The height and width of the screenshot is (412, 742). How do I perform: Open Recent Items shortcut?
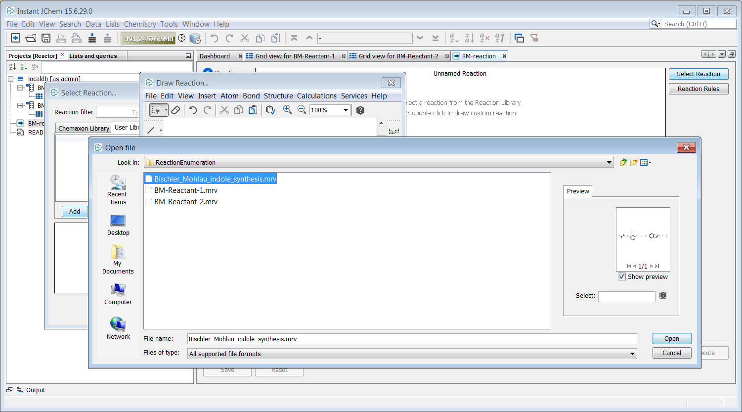pos(118,190)
